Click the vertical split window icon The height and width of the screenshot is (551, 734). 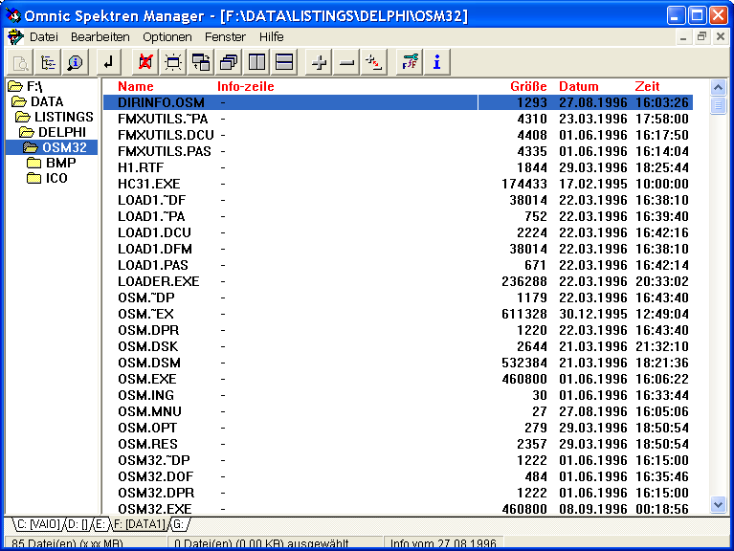coord(256,63)
